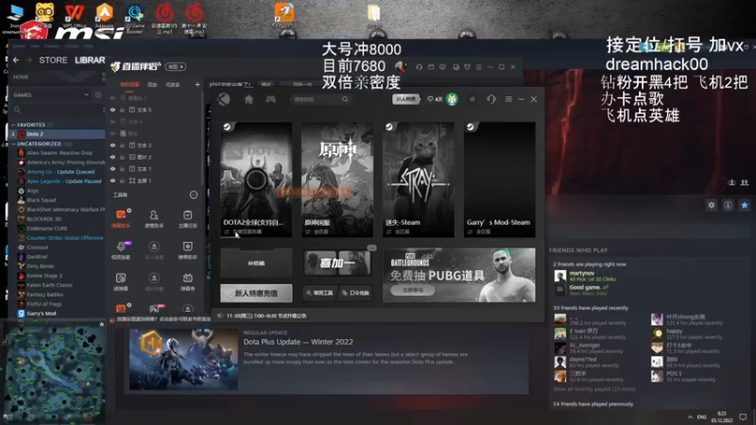Toggle visibility of 文本 4 source
The image size is (756, 425).
[x=112, y=122]
